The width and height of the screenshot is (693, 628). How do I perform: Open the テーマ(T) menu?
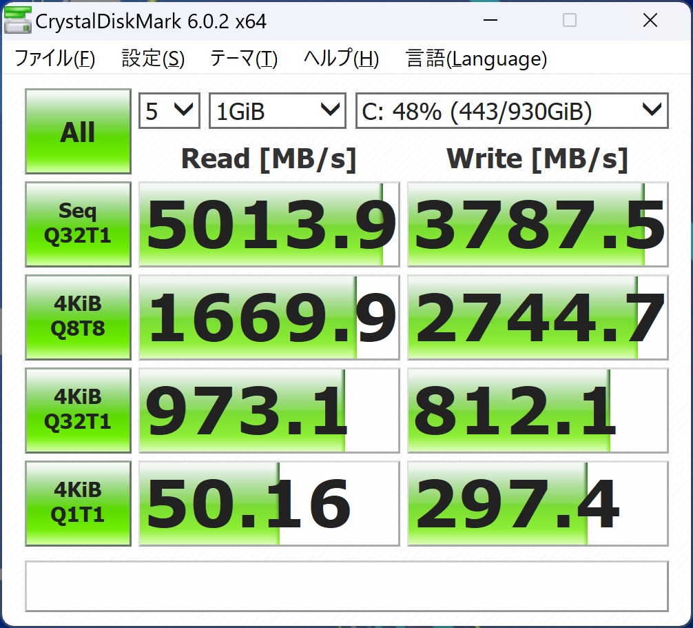click(x=244, y=59)
